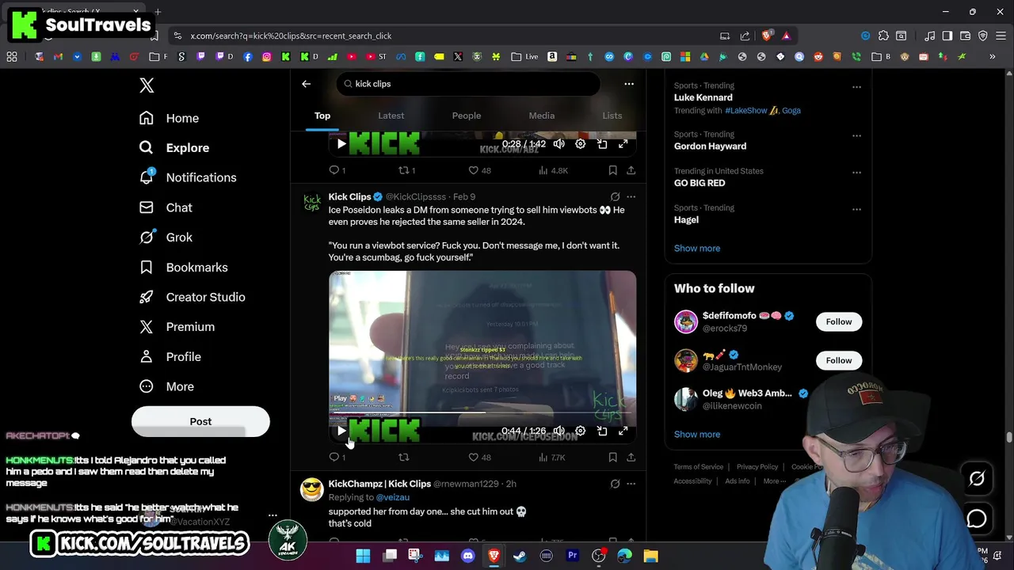Go back with the search back arrow

306,84
